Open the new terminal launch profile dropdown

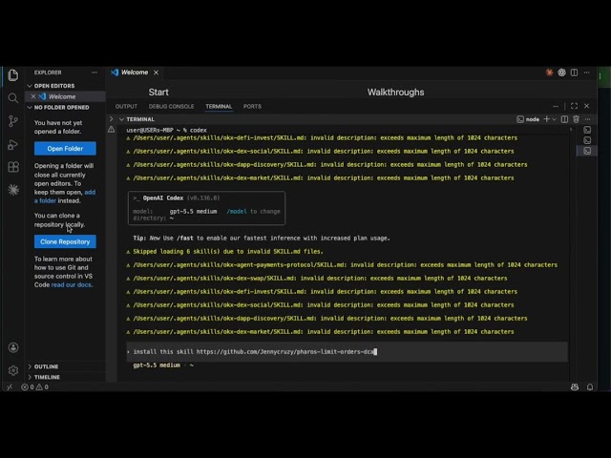pyautogui.click(x=554, y=119)
